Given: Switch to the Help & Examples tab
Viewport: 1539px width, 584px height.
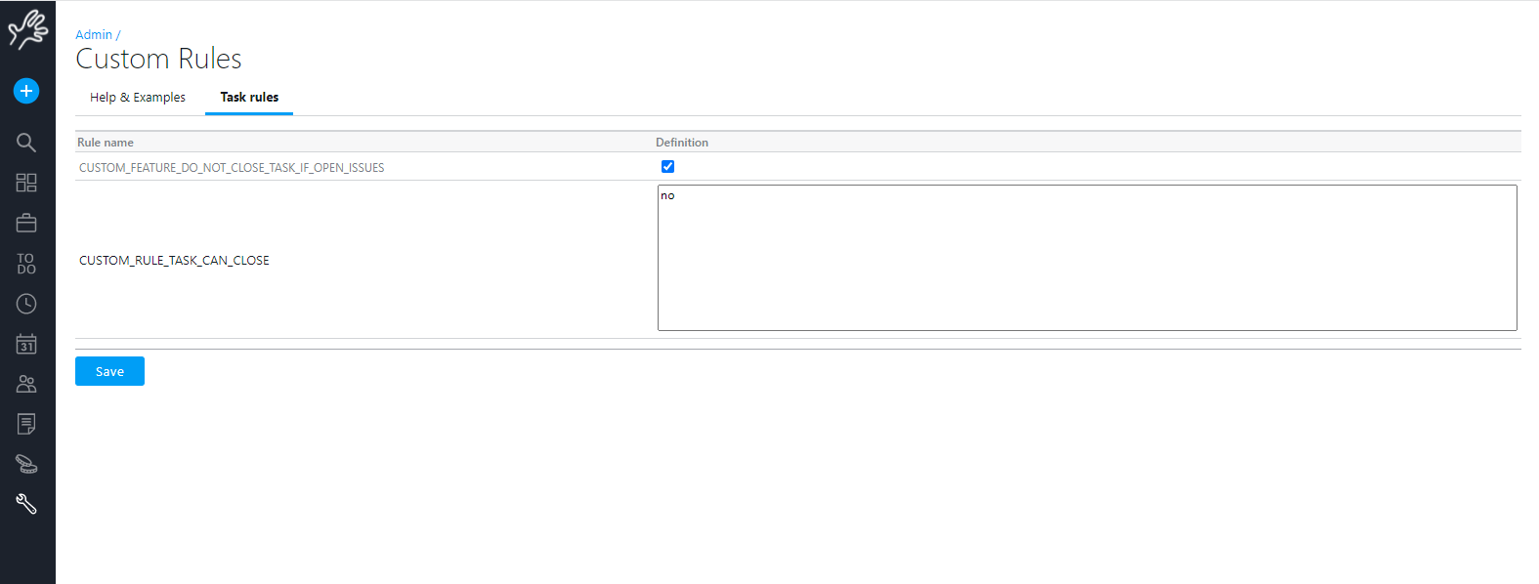Looking at the screenshot, I should coord(138,98).
